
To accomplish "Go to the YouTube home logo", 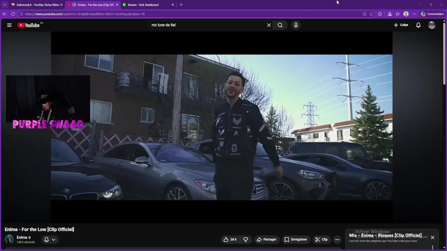I will [x=29, y=25].
